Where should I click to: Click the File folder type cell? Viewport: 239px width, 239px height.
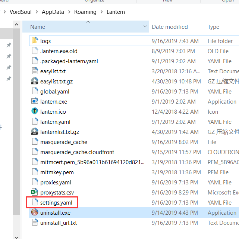220,41
